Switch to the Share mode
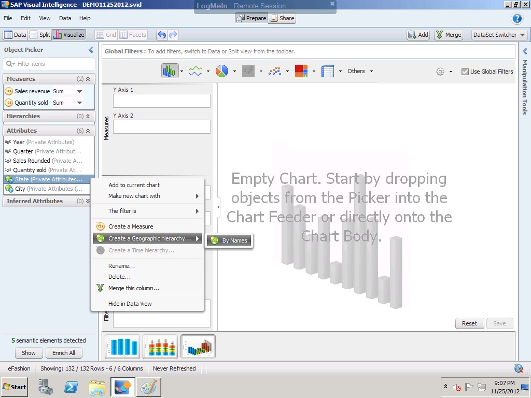Image resolution: width=531 pixels, height=398 pixels. click(282, 18)
